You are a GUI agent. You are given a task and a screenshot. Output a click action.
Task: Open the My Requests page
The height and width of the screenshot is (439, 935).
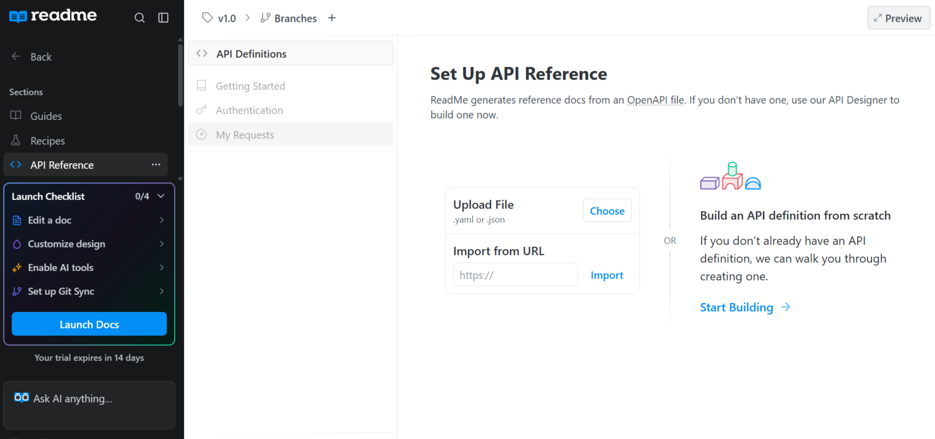point(291,135)
